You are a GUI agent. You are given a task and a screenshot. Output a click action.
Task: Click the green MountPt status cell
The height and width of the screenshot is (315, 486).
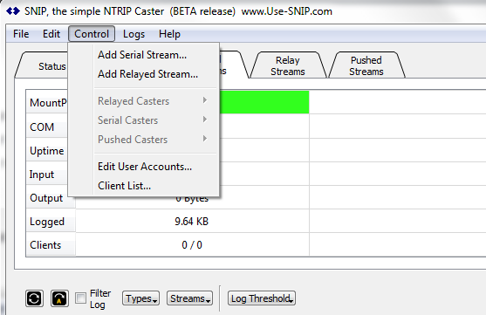pyautogui.click(x=264, y=102)
